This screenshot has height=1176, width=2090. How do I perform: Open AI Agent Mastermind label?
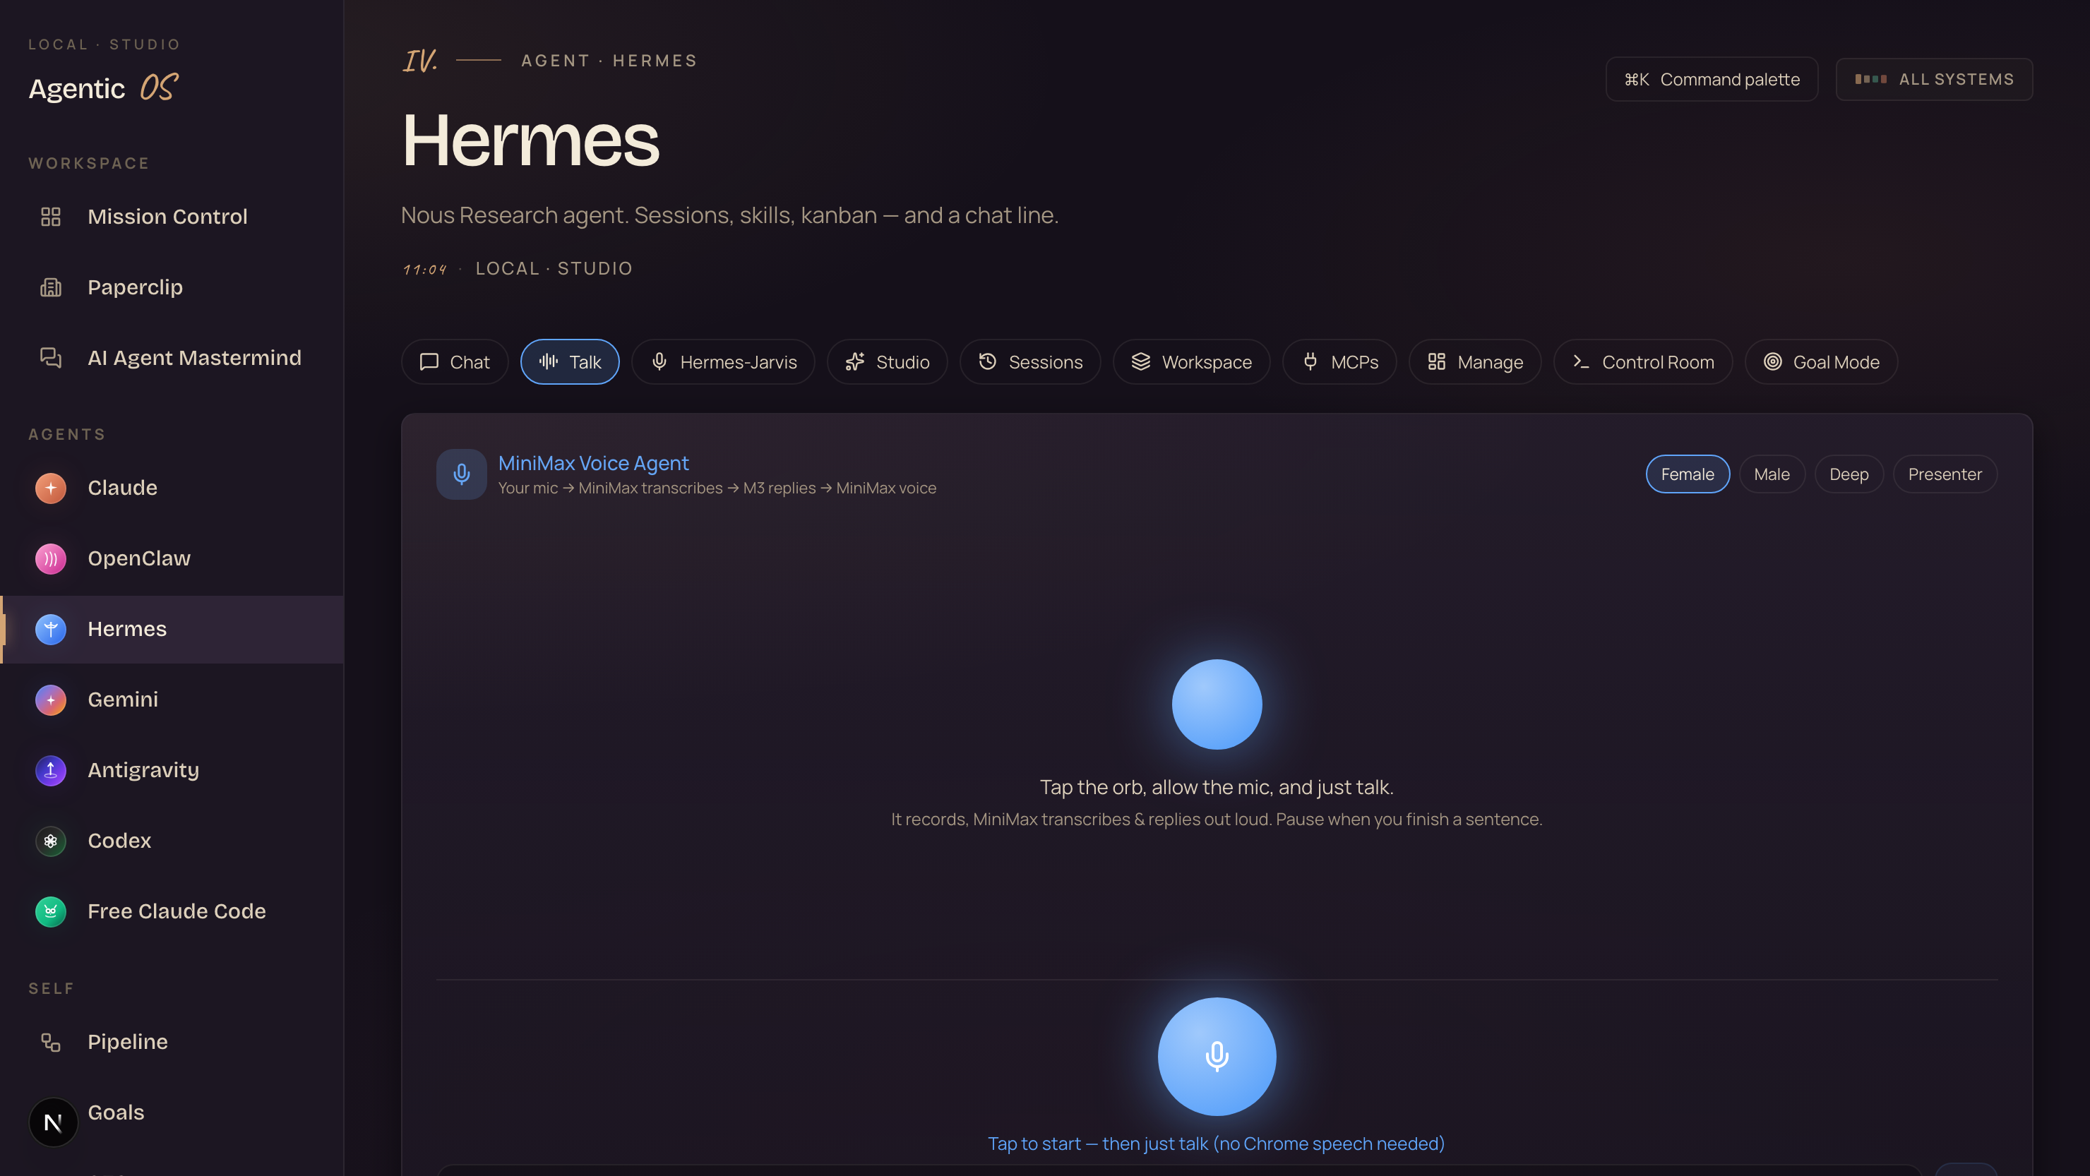coord(195,358)
